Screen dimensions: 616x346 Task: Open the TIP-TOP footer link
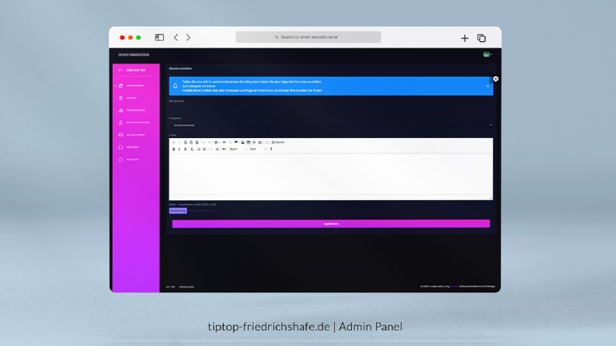pyautogui.click(x=170, y=287)
